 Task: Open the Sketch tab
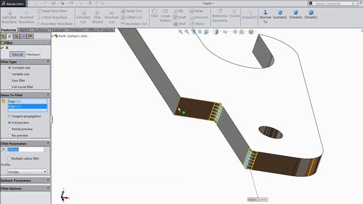coord(24,30)
